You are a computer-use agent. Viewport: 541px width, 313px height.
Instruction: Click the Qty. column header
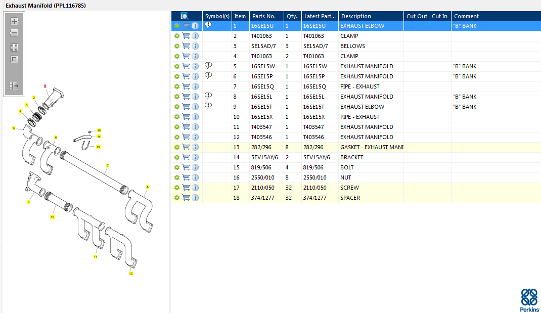pos(292,16)
